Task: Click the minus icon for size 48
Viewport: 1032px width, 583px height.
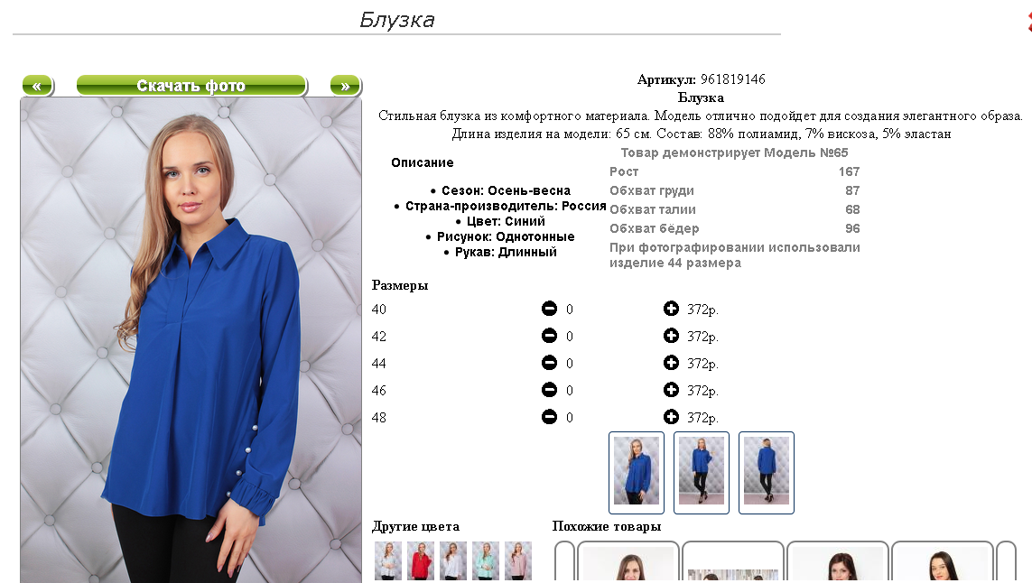Action: (549, 417)
